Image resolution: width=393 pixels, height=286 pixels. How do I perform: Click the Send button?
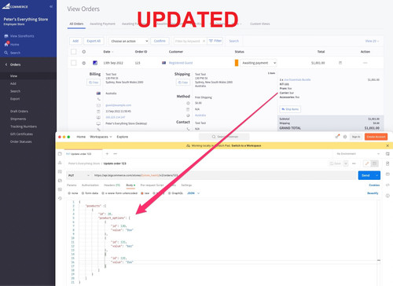pos(365,175)
